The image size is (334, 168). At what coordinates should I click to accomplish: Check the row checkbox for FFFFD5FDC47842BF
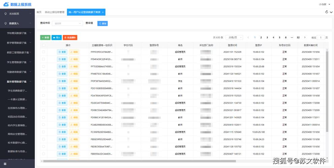coord(43,52)
